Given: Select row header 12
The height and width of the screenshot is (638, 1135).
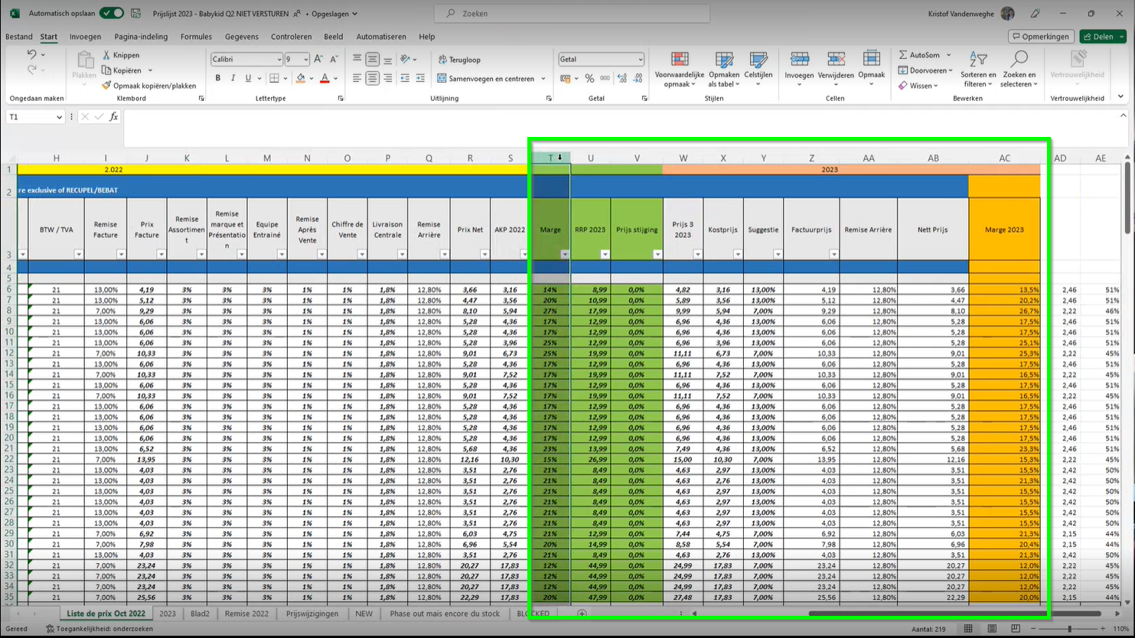Looking at the screenshot, I should pos(9,353).
